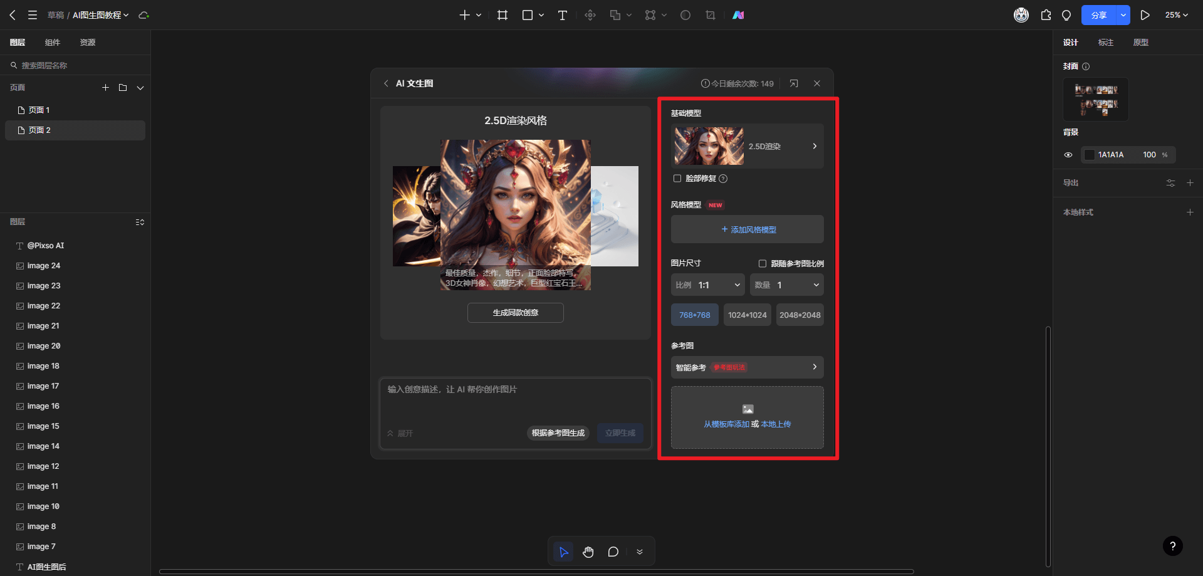Go back in the AI 文生图 dialog
Image resolution: width=1203 pixels, height=576 pixels.
click(386, 83)
